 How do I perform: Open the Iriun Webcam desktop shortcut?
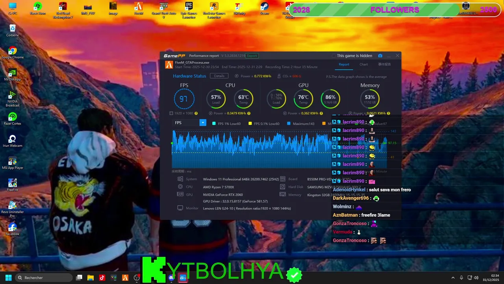pyautogui.click(x=13, y=141)
